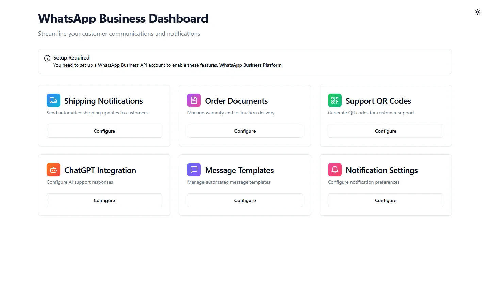Click the pink Notification Settings bell icon
This screenshot has height=306, width=490.
click(x=335, y=170)
